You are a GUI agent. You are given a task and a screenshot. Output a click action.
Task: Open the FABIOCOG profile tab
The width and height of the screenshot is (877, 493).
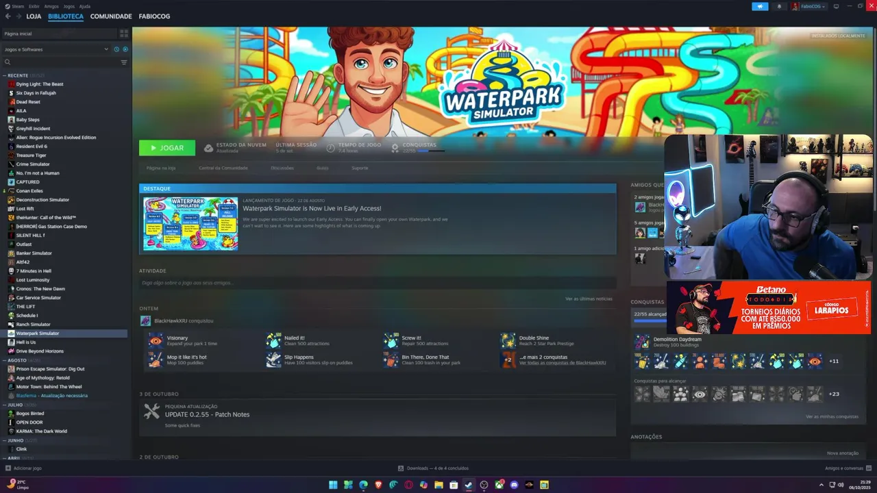pos(154,16)
